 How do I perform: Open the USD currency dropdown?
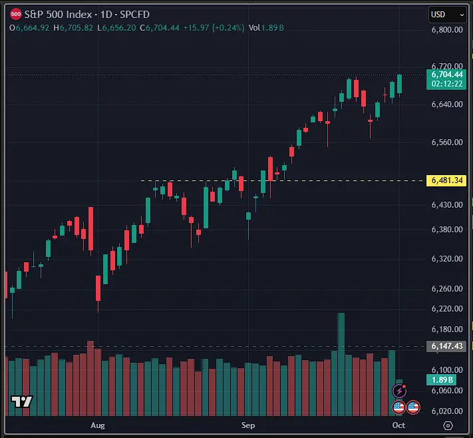(x=447, y=15)
